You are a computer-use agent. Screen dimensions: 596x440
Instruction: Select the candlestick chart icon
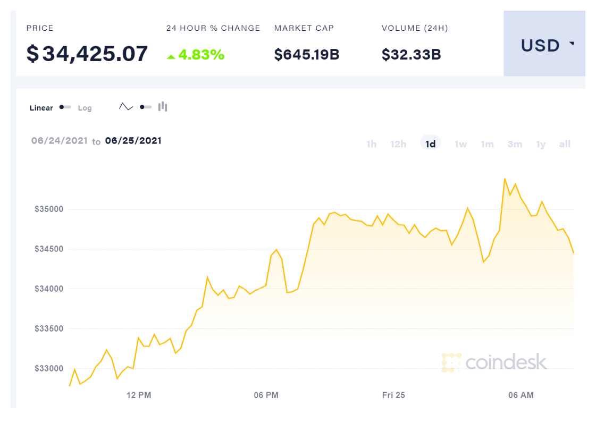(x=163, y=107)
